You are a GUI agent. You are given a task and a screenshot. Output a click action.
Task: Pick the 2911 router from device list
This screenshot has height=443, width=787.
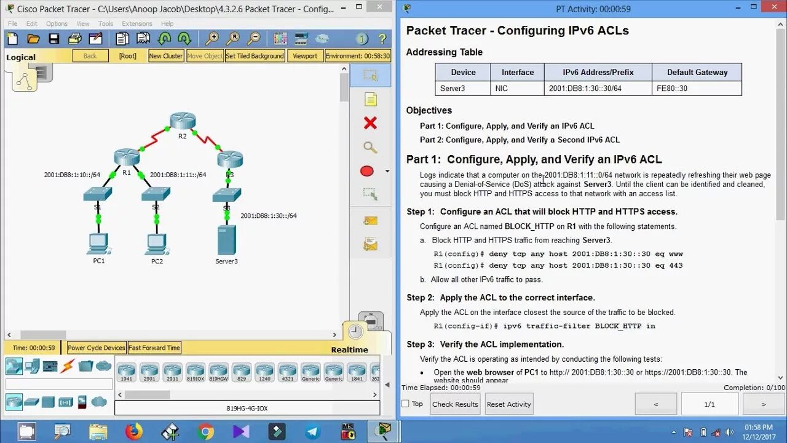[x=172, y=372]
